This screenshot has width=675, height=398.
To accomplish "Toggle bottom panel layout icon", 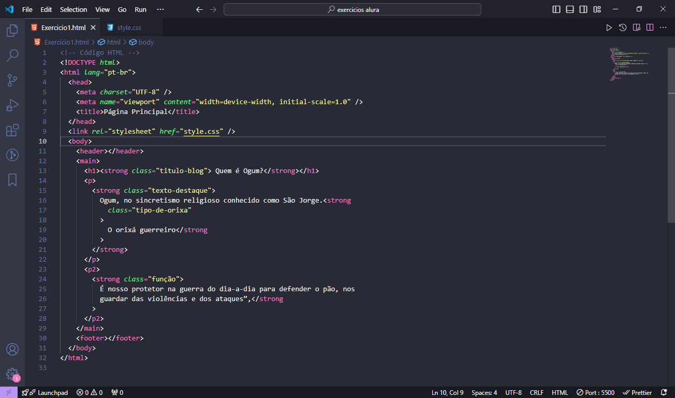I will point(570,9).
